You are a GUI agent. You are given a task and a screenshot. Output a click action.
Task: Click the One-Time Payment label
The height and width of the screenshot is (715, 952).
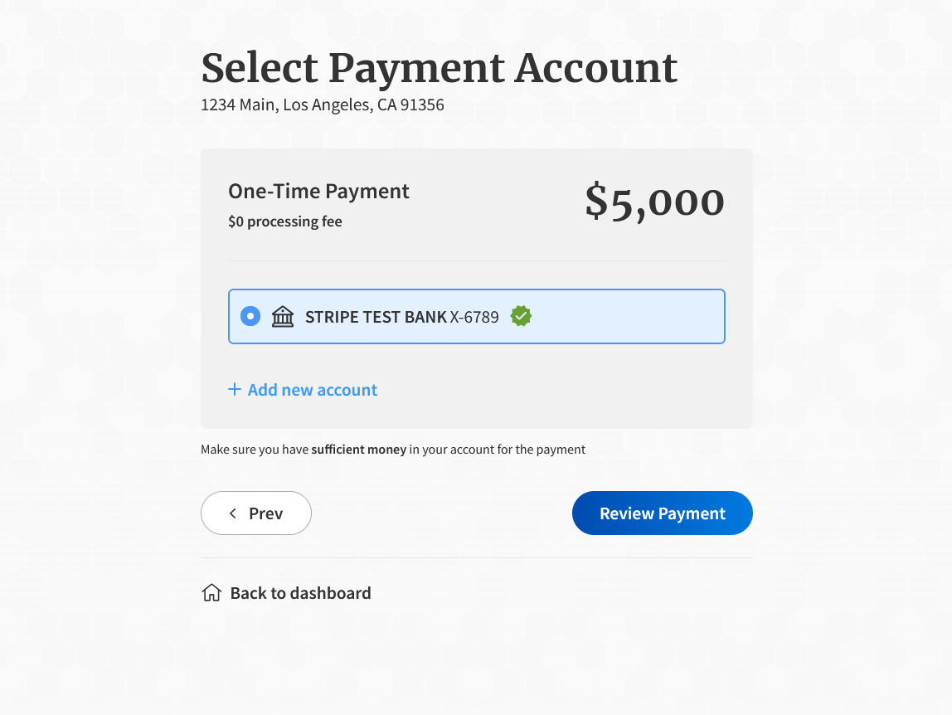[x=318, y=192]
